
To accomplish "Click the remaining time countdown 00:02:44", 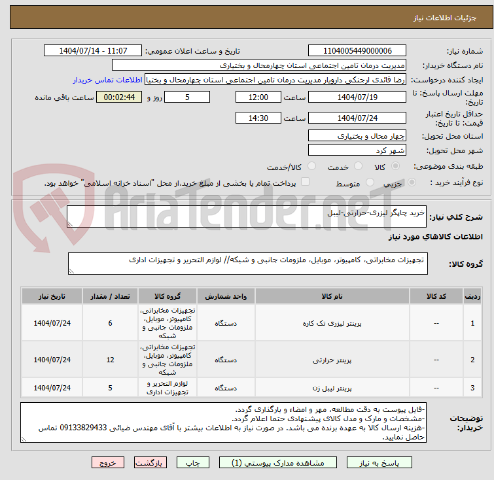I will [x=119, y=97].
